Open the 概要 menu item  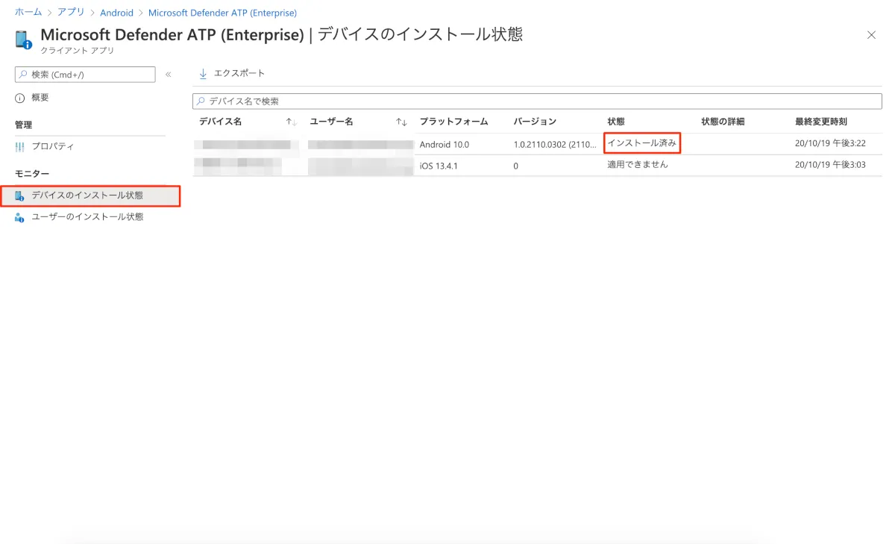(x=40, y=98)
